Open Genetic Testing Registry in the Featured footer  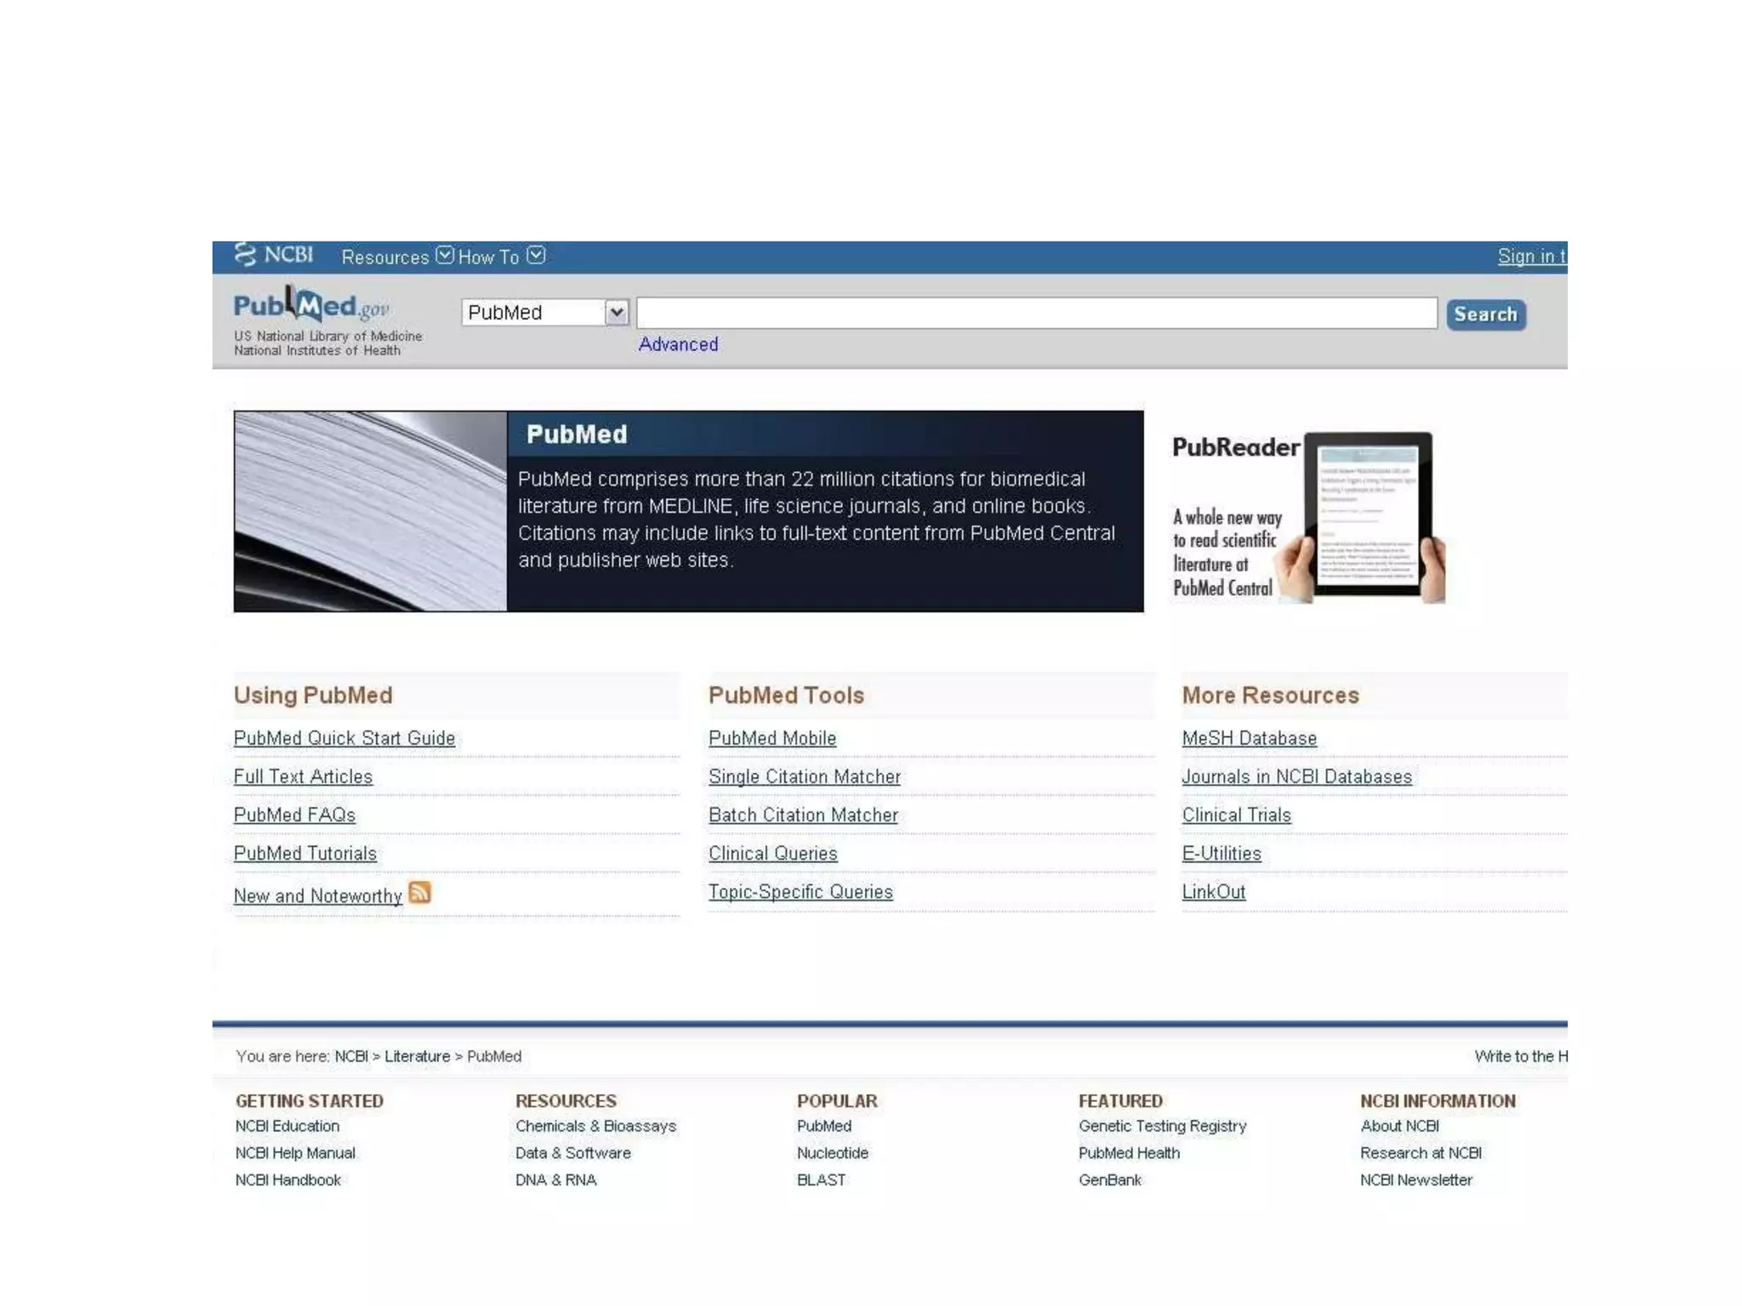1162,1126
